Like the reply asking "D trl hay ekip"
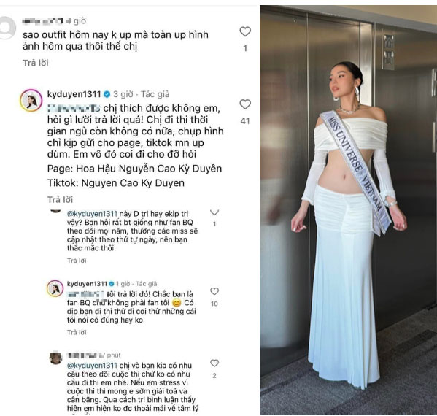 pos(214,212)
